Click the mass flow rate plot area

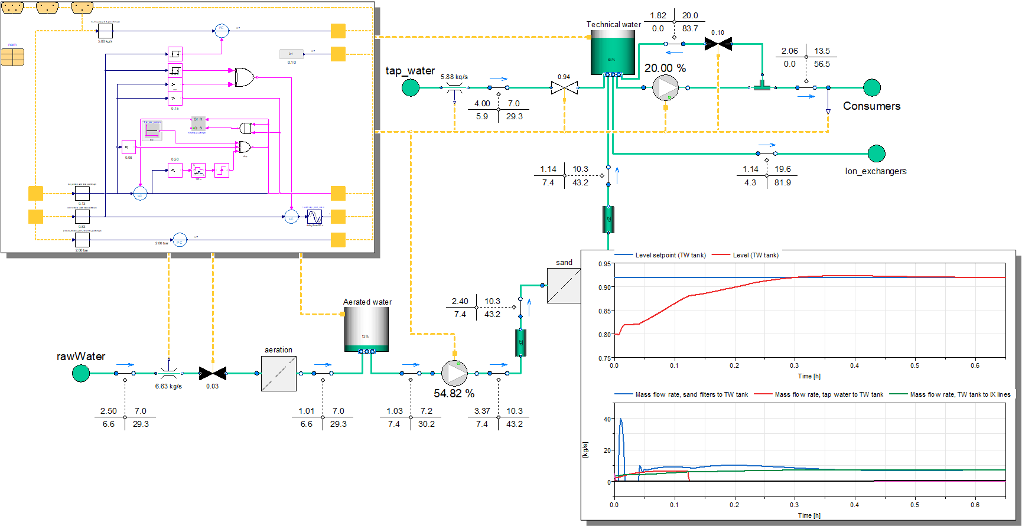[x=810, y=450]
